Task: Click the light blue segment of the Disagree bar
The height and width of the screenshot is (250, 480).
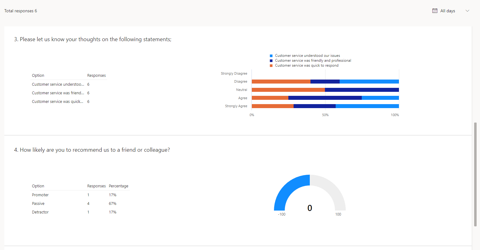Action: [369, 81]
